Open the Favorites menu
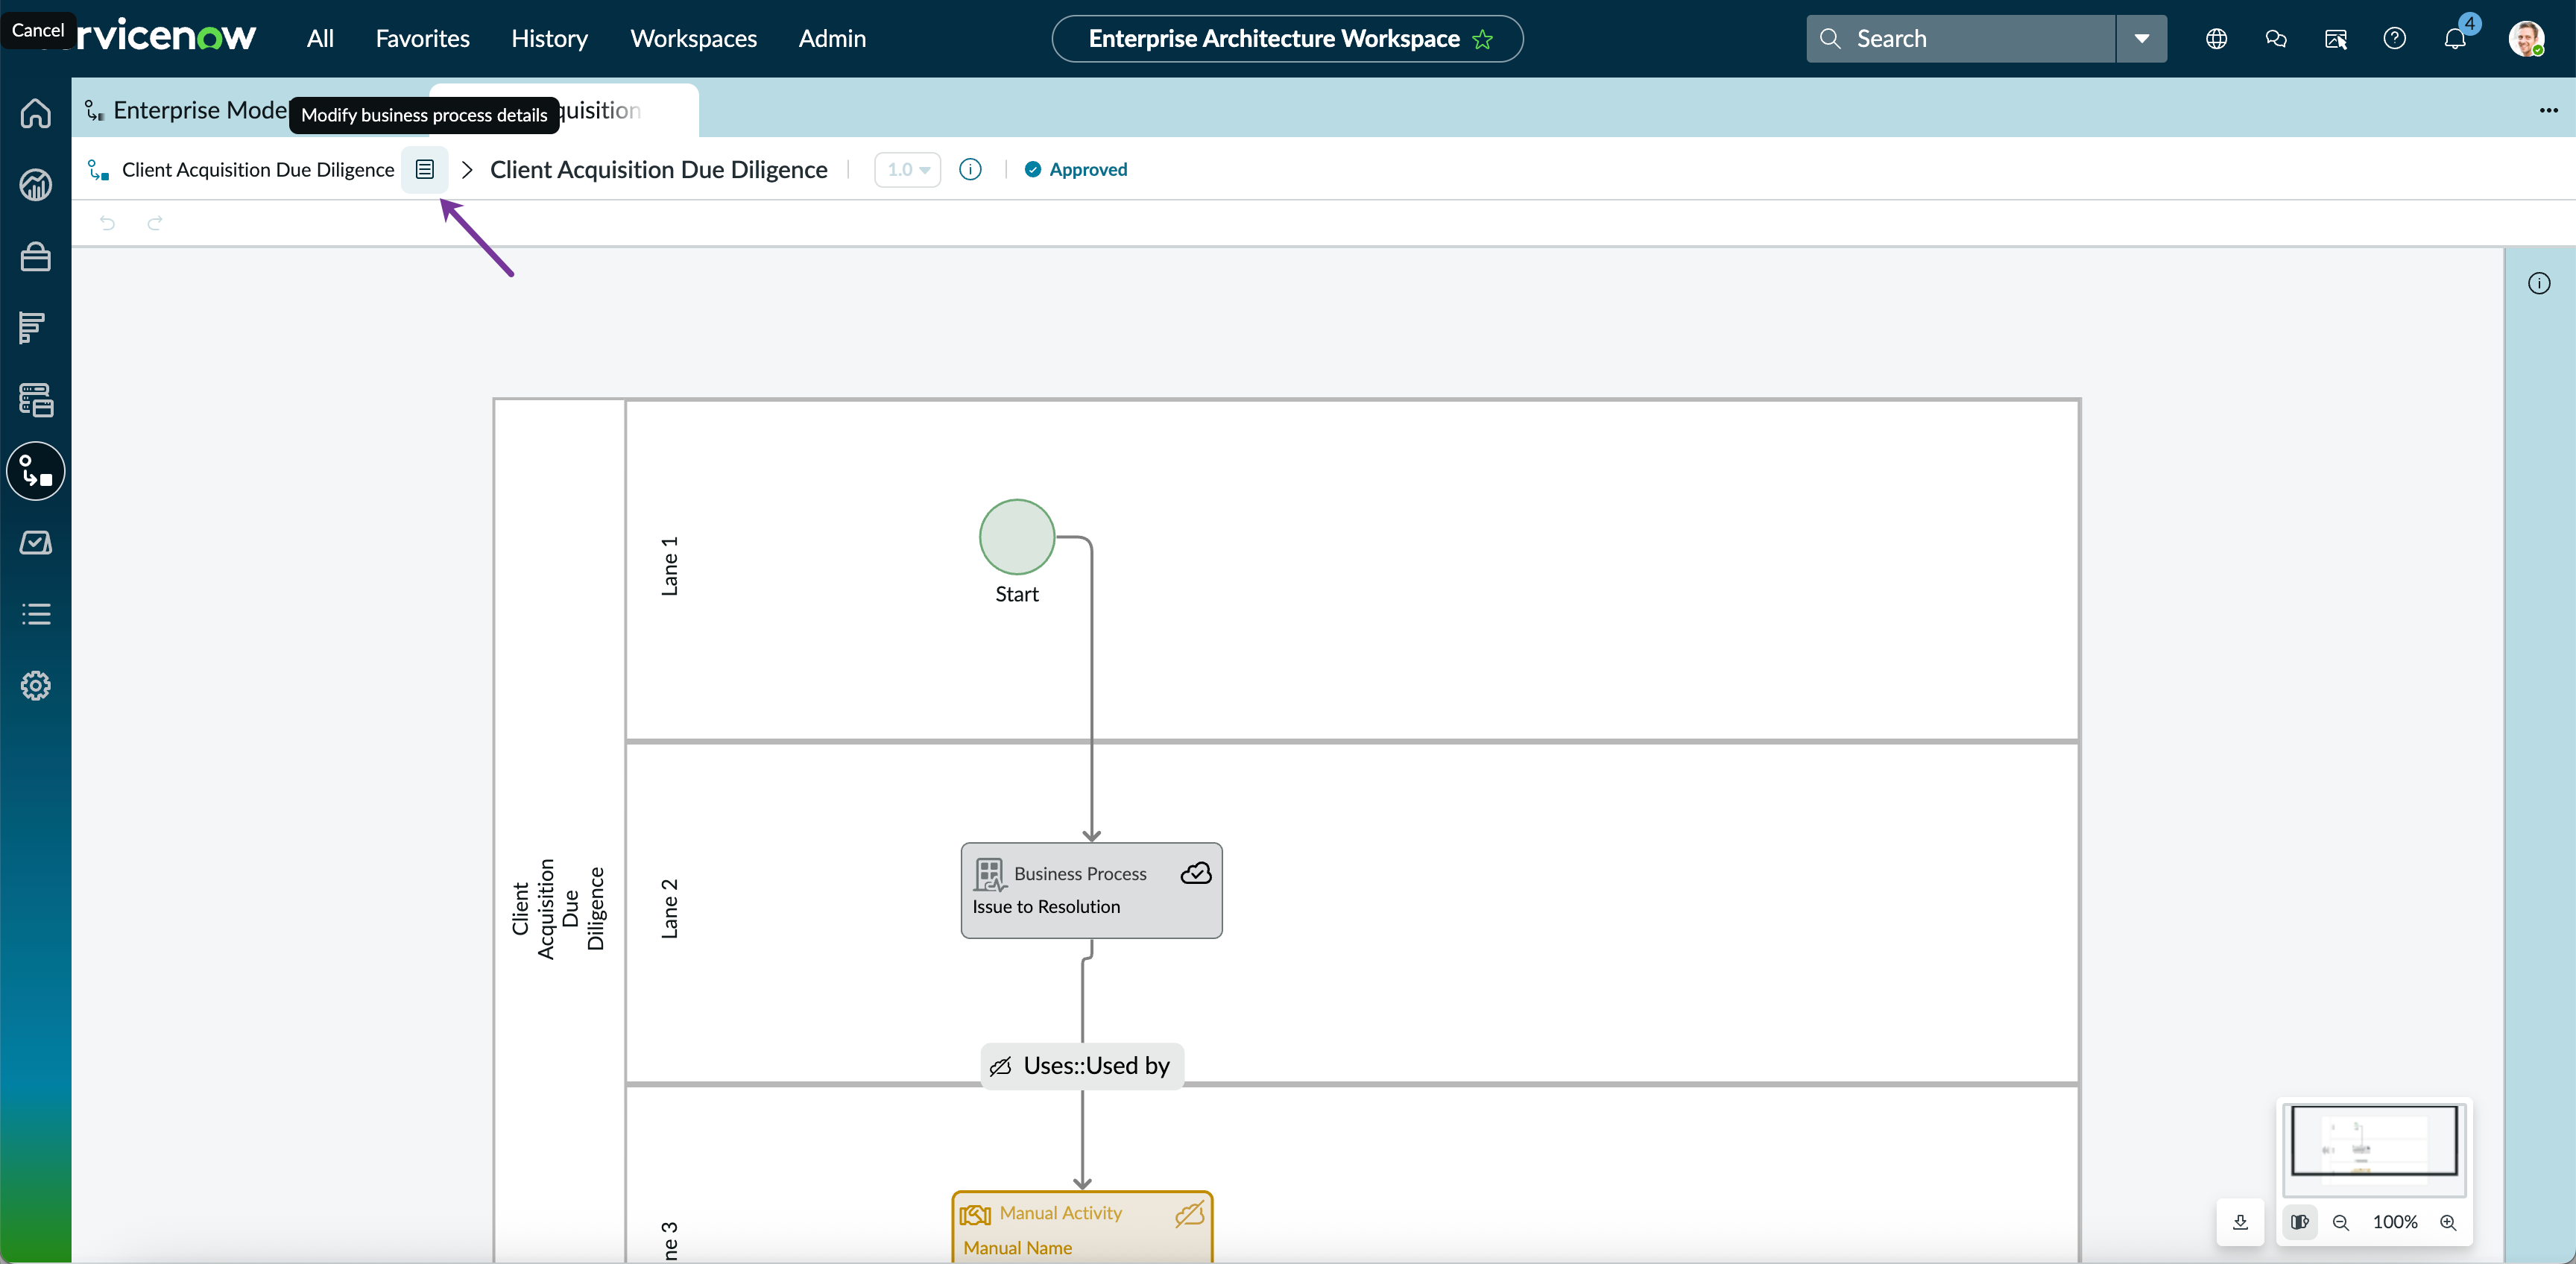Image resolution: width=2576 pixels, height=1264 pixels. pos(422,39)
